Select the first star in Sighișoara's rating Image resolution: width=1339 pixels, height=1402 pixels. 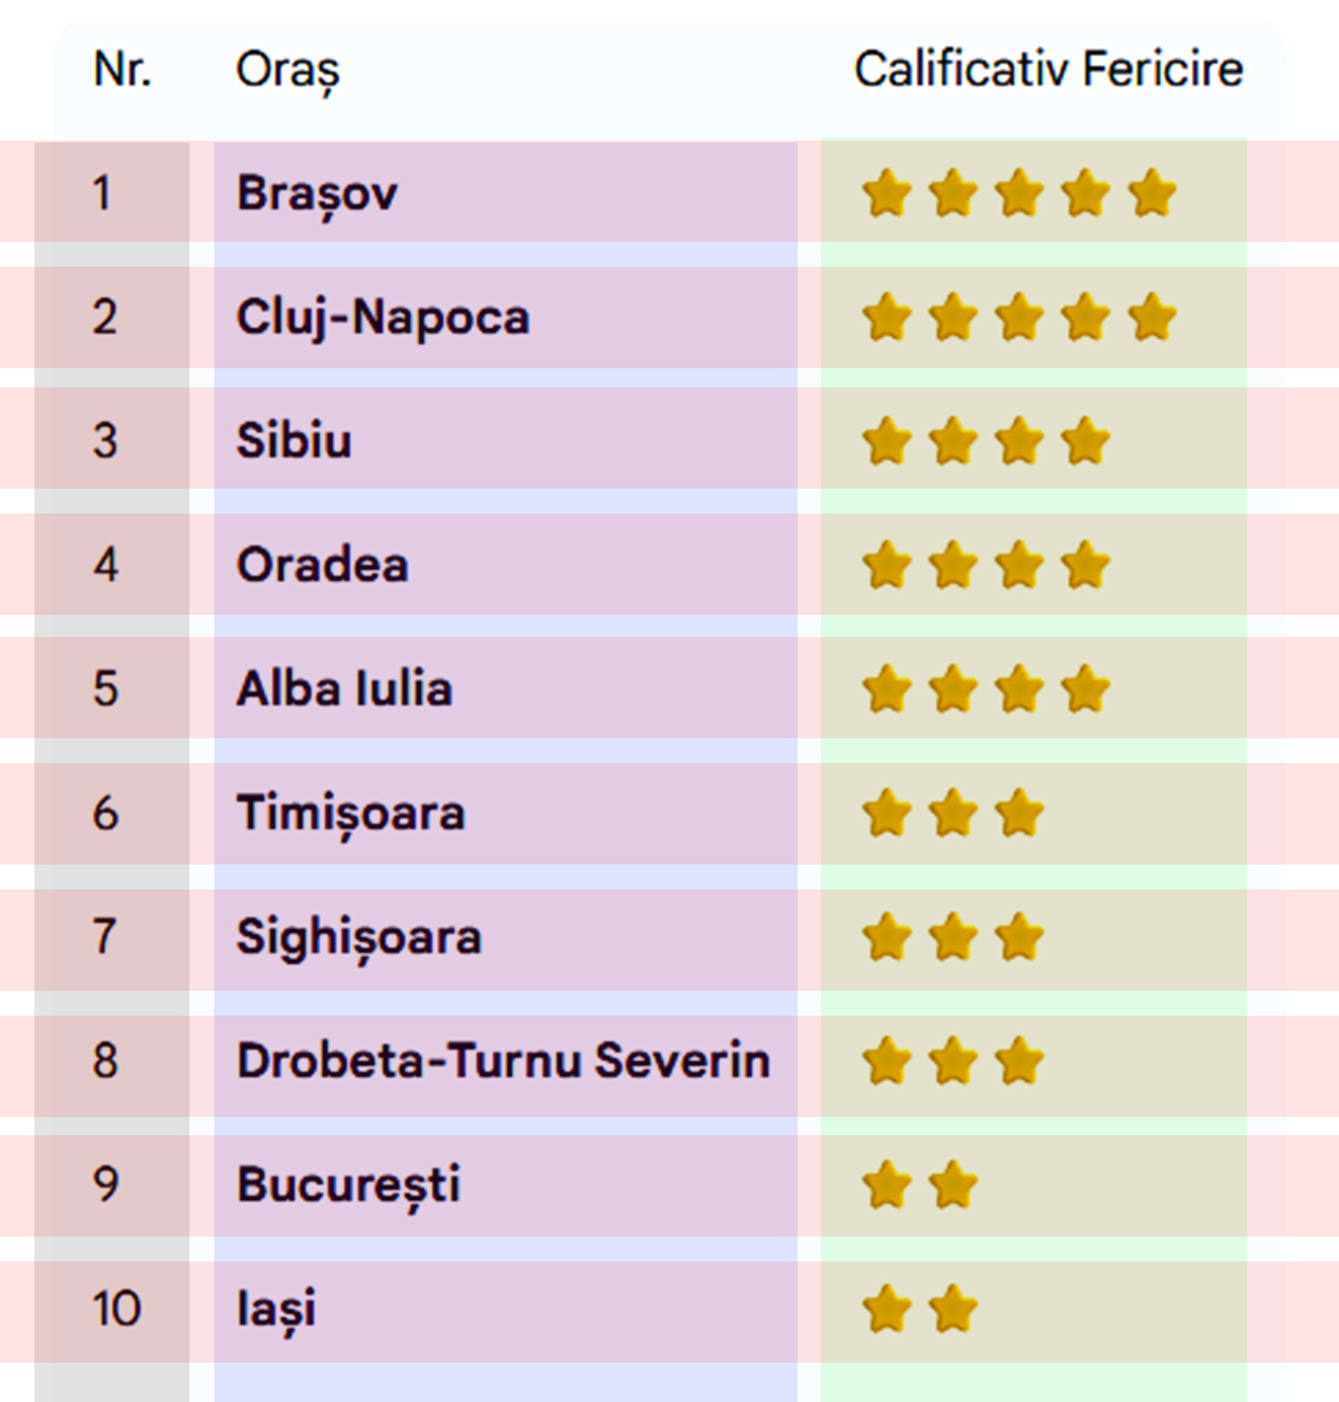(x=887, y=937)
